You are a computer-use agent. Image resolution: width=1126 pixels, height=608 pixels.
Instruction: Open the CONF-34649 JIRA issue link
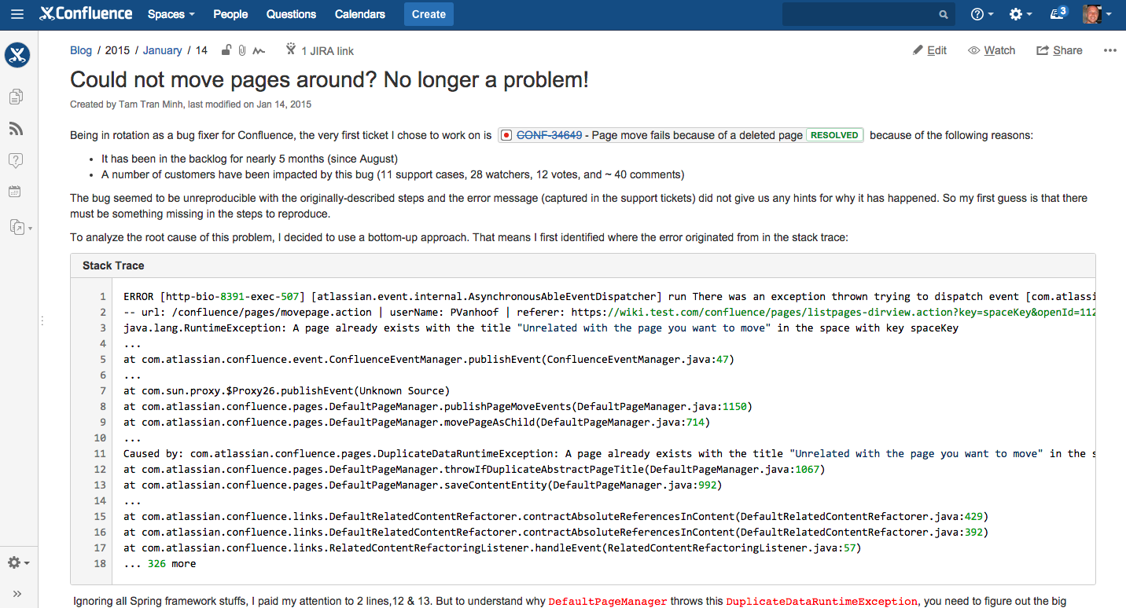pyautogui.click(x=549, y=135)
